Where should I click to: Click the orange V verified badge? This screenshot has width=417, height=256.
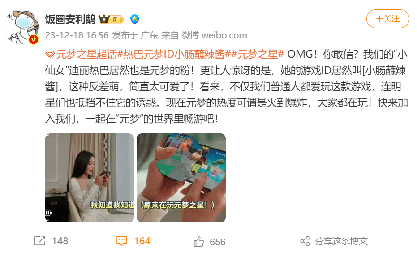(34, 40)
